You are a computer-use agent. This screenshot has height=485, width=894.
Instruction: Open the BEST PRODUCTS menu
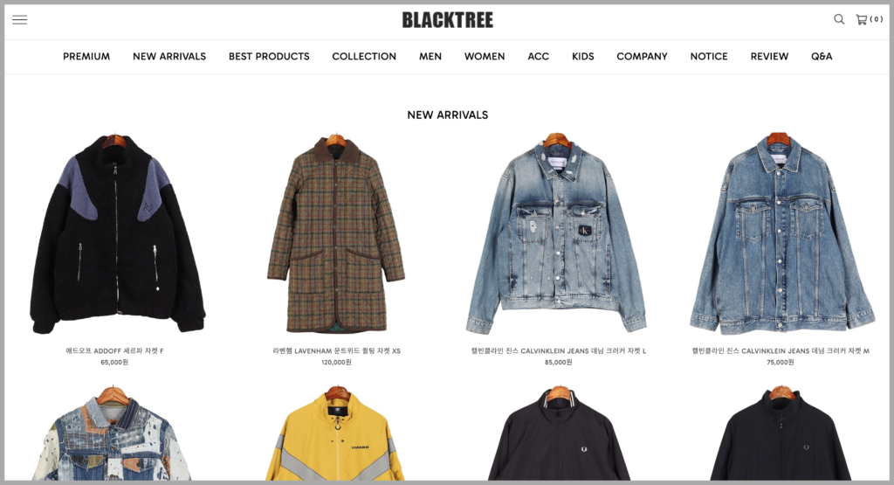(269, 57)
